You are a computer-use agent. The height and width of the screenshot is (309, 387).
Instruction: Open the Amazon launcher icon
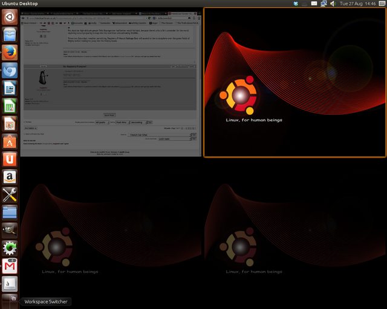pos(10,177)
